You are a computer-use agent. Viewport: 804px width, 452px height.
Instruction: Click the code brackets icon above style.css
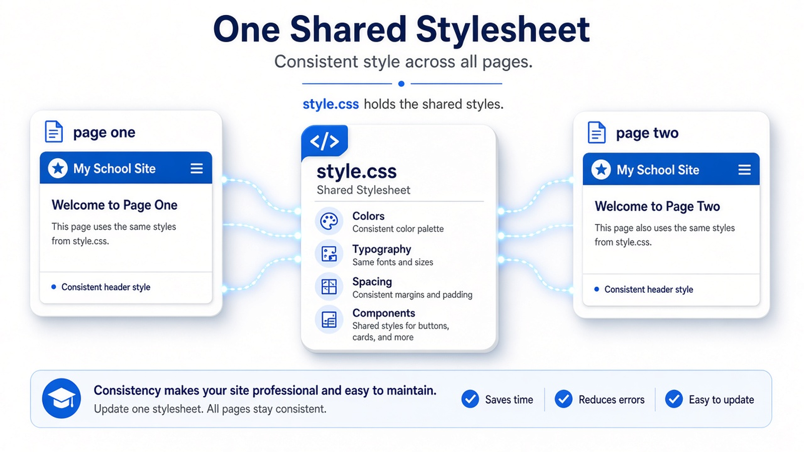point(325,142)
